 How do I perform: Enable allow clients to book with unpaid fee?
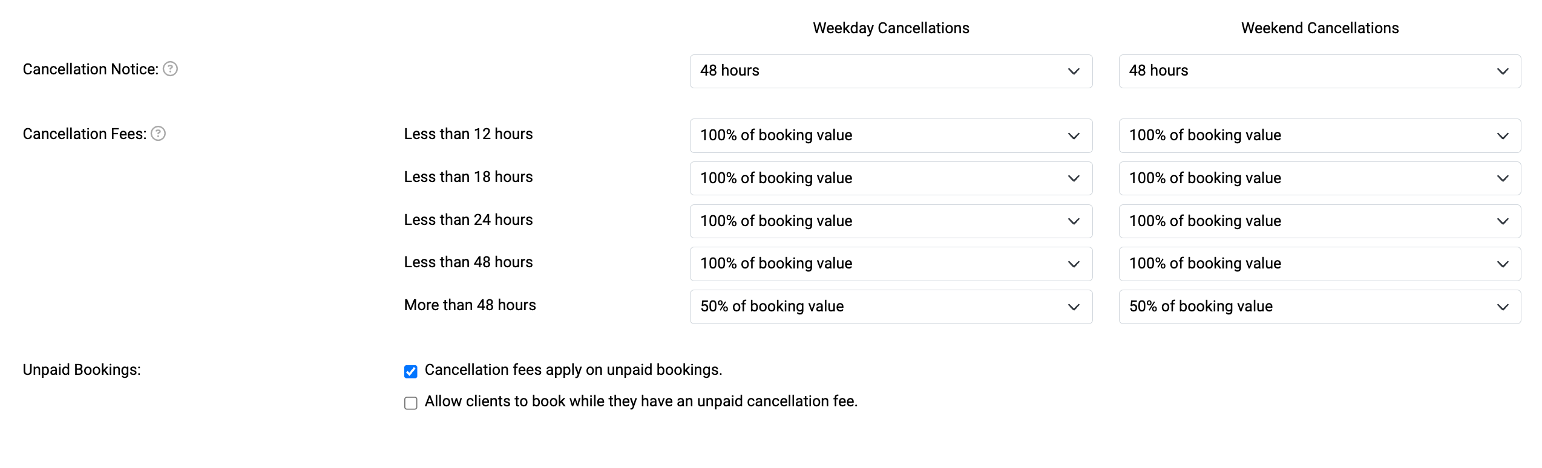tap(411, 403)
